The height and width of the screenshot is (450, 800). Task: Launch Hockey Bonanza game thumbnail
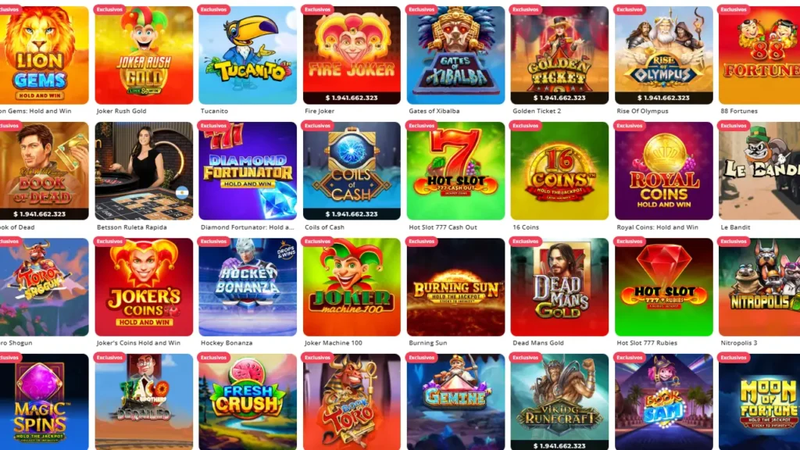point(248,287)
